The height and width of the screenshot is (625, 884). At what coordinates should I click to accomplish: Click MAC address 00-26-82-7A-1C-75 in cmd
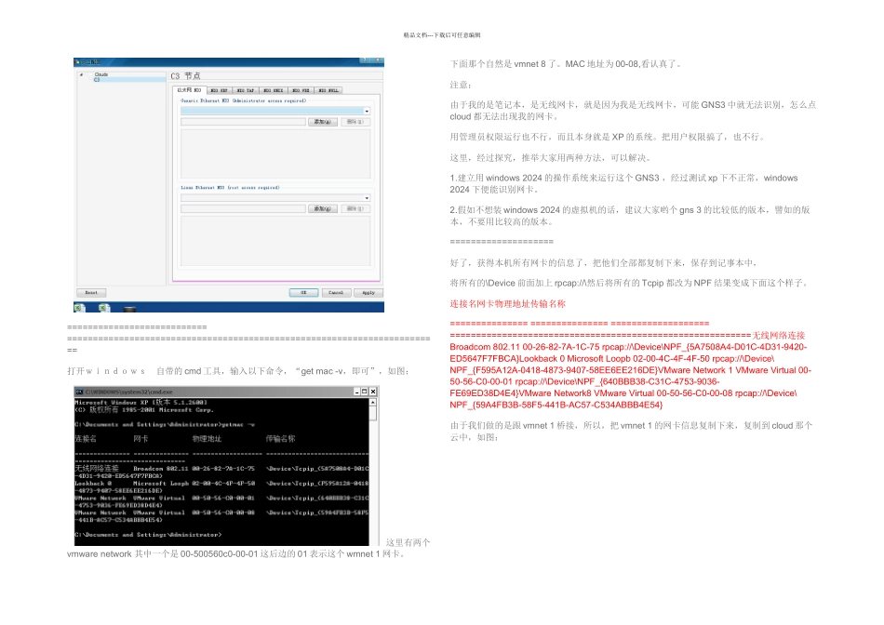pos(223,469)
